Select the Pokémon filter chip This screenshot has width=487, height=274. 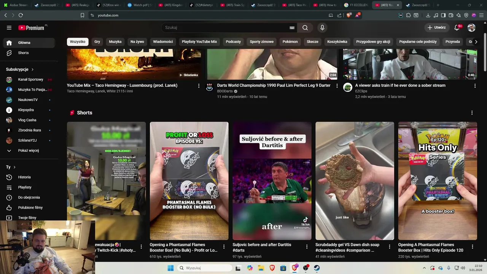pyautogui.click(x=290, y=41)
